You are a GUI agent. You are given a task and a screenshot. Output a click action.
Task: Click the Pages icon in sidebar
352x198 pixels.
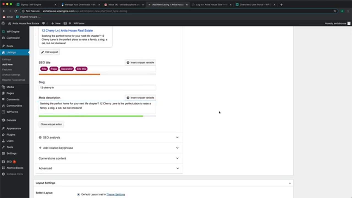click(3, 93)
